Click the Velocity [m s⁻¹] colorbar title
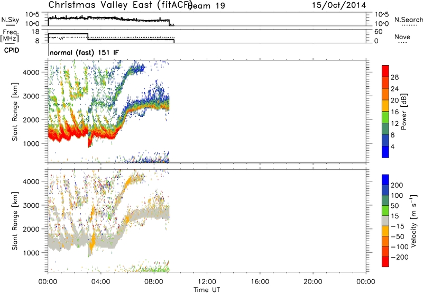423x293 pixels. [414, 221]
